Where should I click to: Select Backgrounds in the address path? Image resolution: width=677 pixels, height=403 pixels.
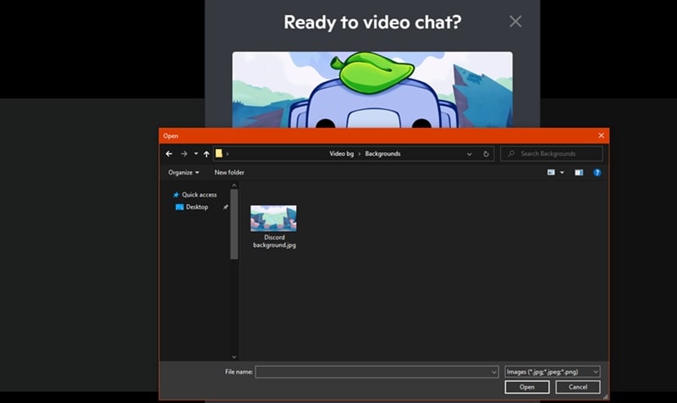point(383,154)
